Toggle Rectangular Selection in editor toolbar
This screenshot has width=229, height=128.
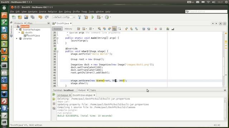coord(120,29)
